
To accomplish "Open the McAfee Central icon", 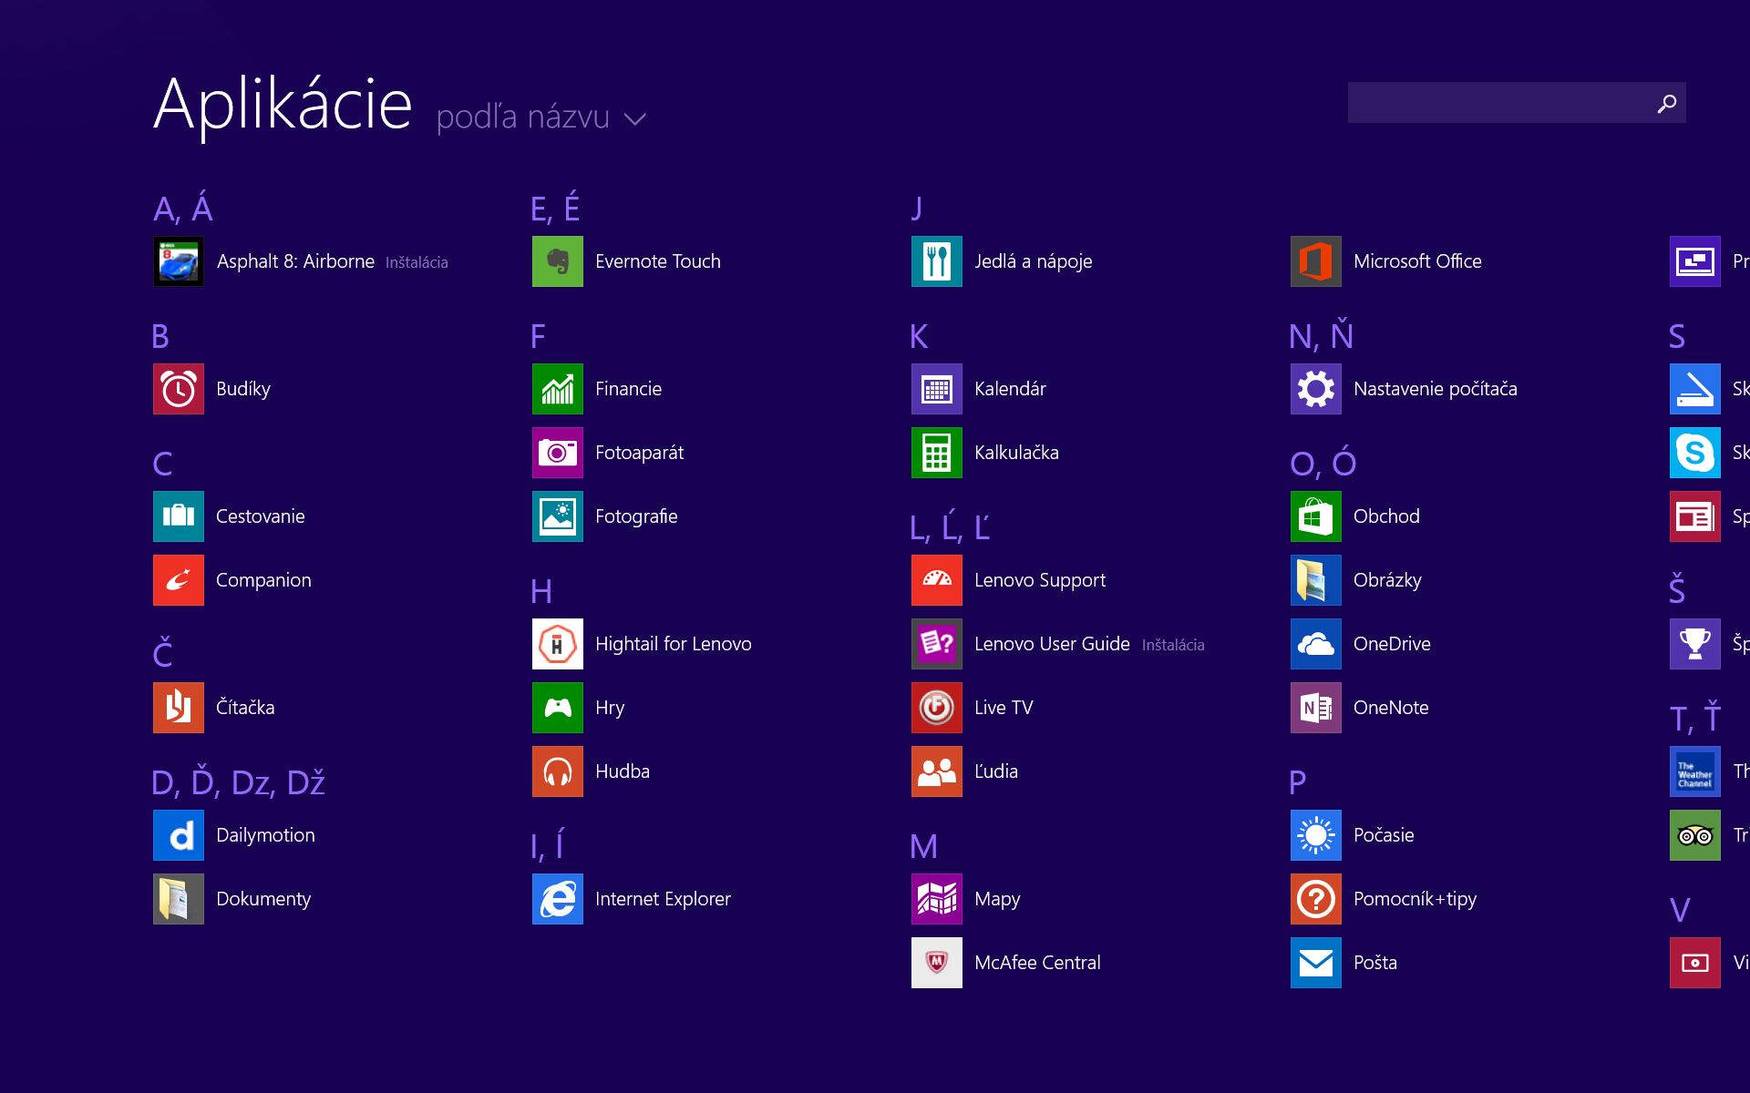I will [936, 963].
